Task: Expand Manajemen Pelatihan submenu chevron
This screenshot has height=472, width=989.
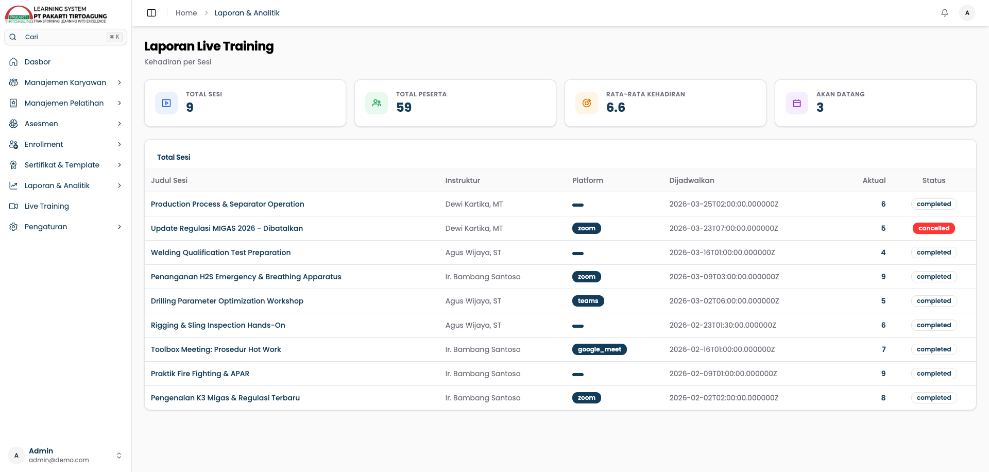Action: [x=120, y=103]
